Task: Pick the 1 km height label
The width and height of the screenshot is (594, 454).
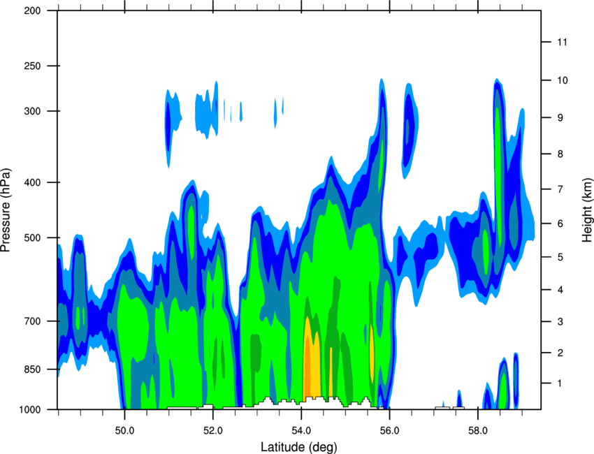Action: point(560,383)
